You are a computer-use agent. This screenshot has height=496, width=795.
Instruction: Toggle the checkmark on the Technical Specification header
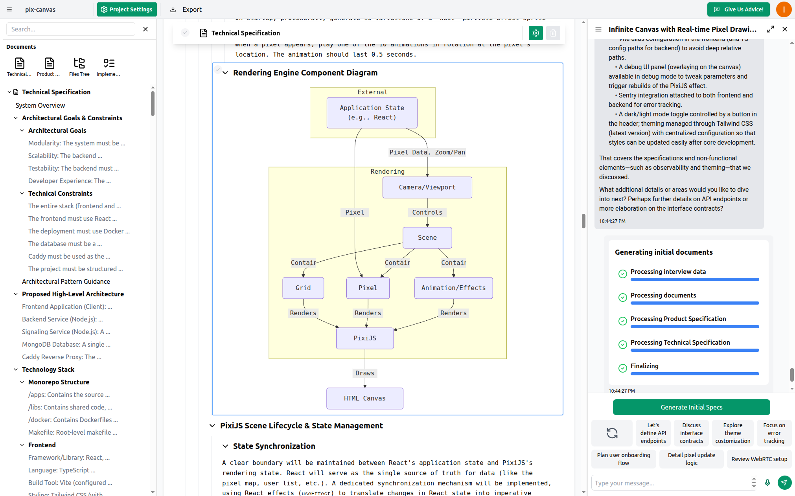185,33
